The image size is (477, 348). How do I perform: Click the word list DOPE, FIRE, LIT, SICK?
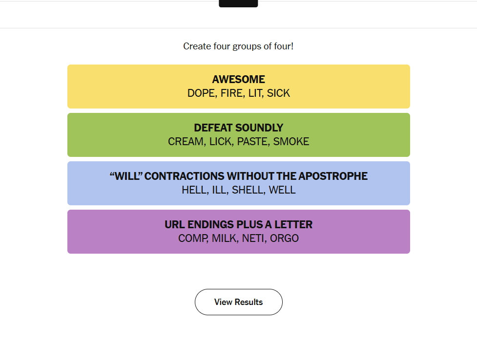(238, 93)
